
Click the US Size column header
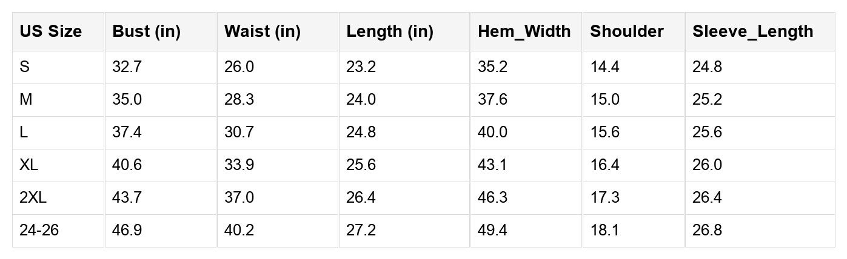50,31
